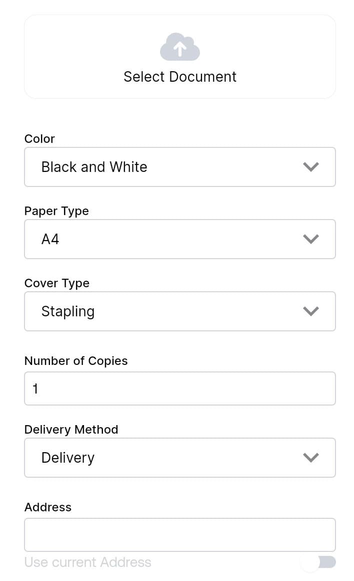Click the Delivery Method chevron arrow
Viewport: 354px width, 581px height.
311,458
